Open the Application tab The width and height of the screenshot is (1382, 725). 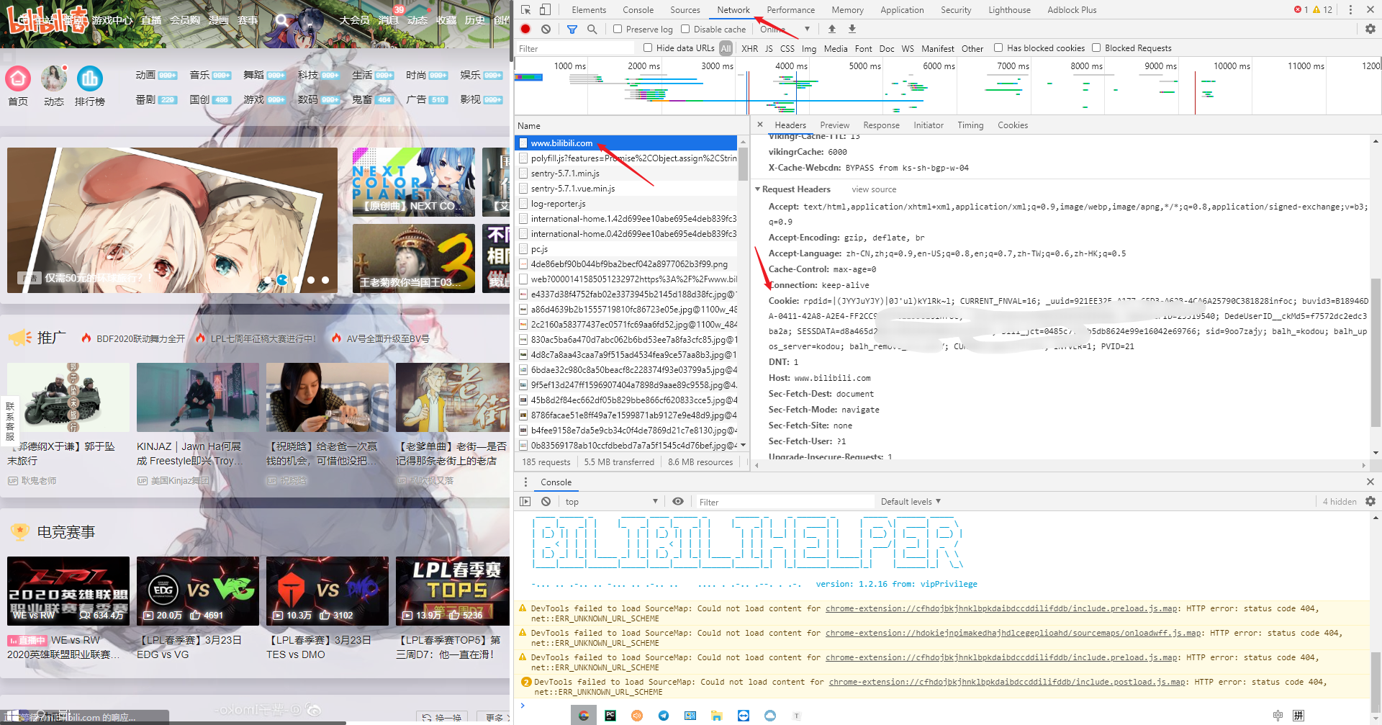click(902, 9)
